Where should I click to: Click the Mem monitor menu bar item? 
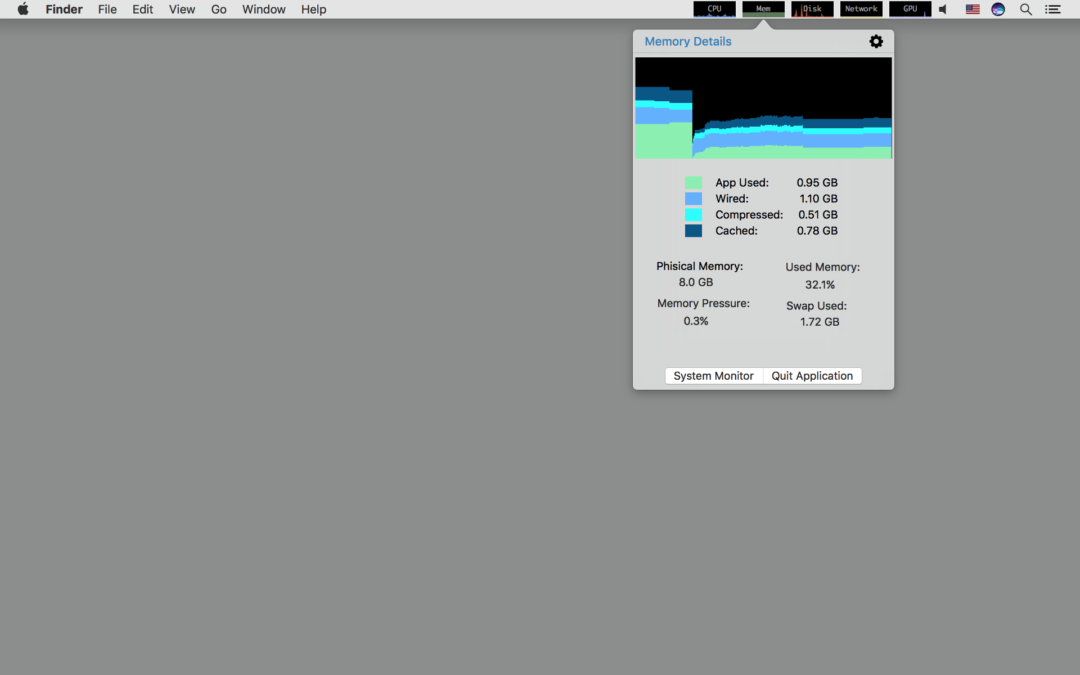763,9
